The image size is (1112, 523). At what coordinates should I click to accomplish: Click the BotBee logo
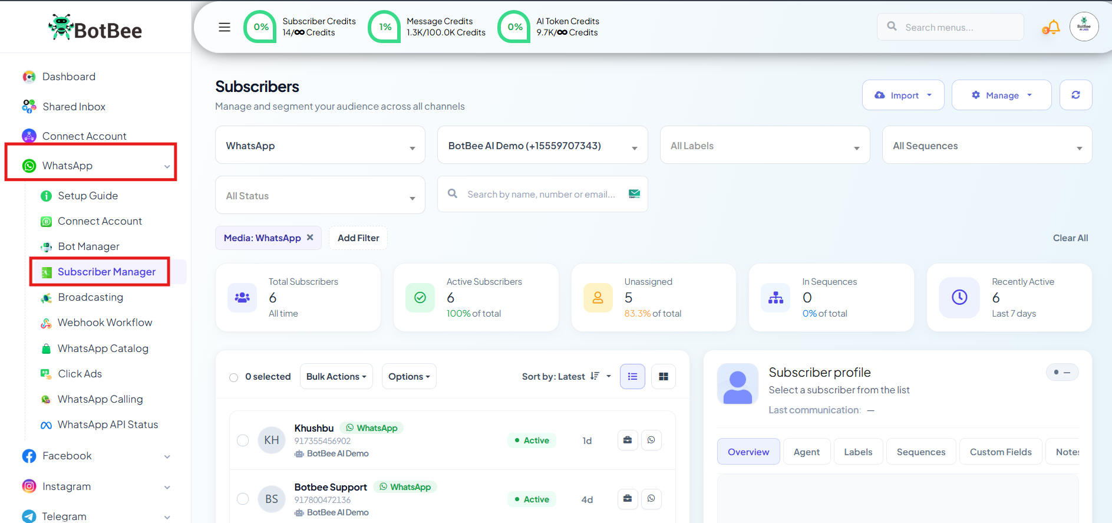(95, 28)
